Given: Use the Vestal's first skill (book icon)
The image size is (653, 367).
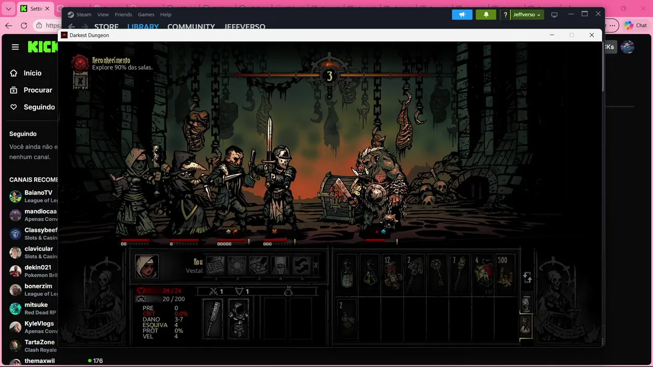Looking at the screenshot, I should point(215,266).
